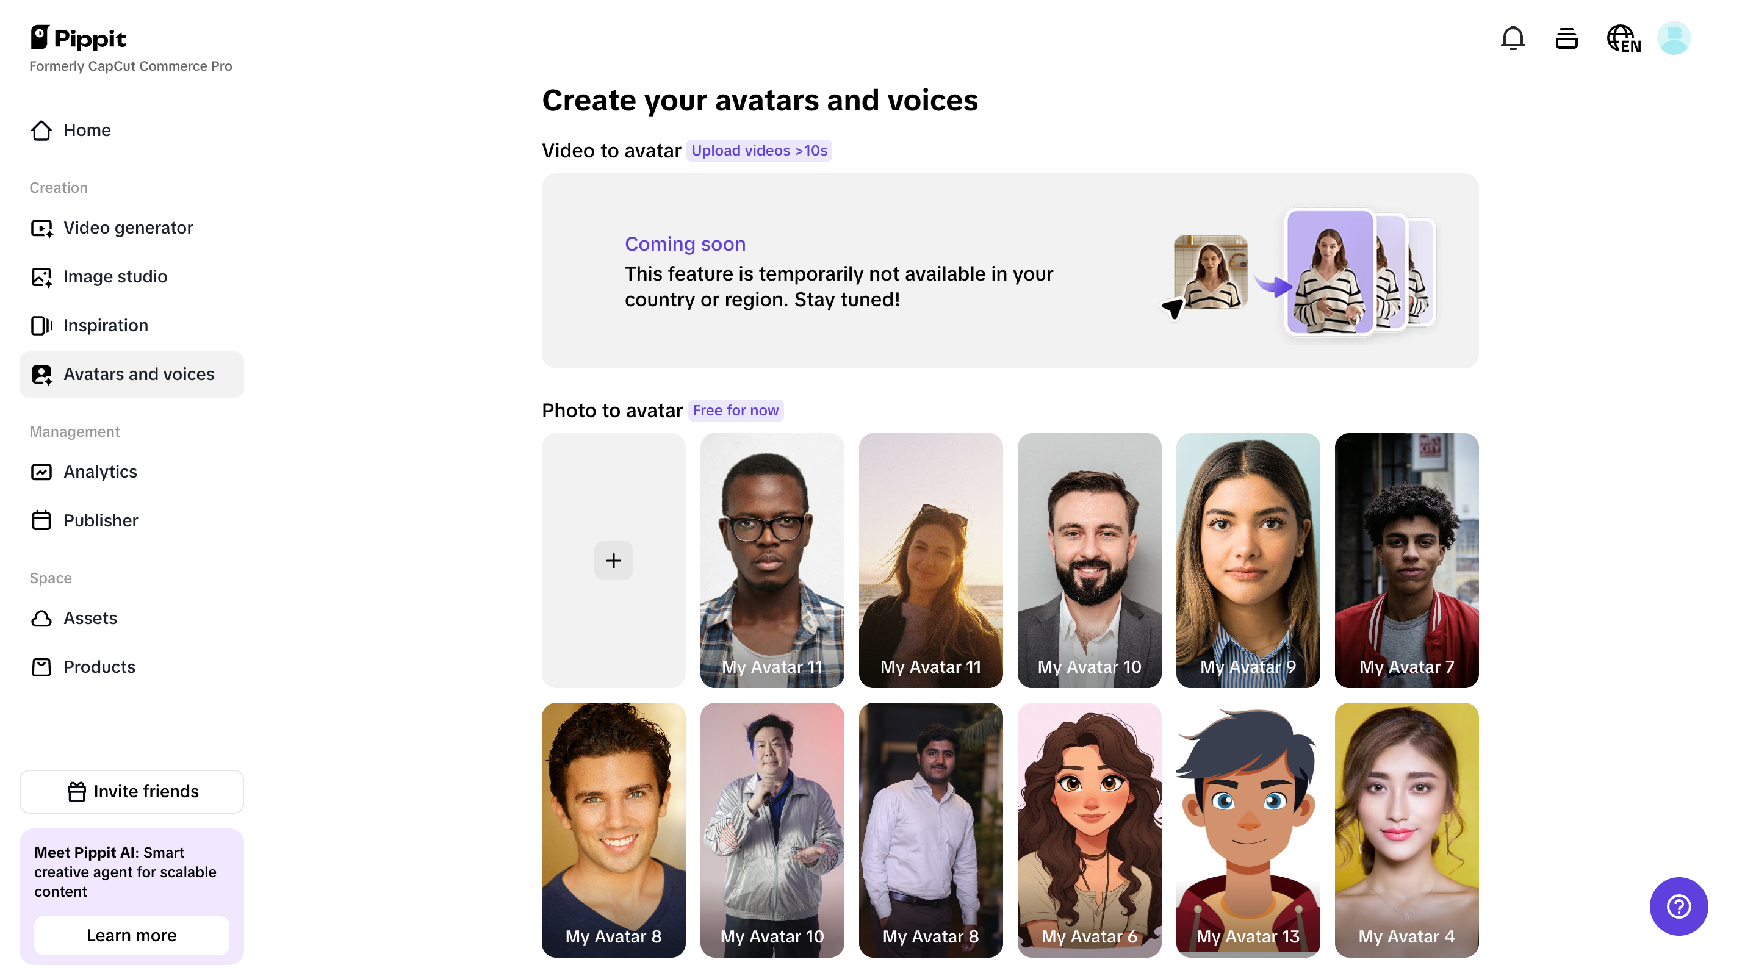Open the Analytics panel
Viewport: 1756px width, 976px height.
pos(100,472)
